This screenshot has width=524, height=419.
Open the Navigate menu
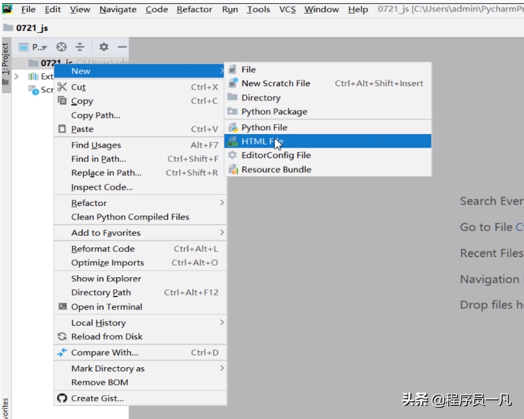118,9
